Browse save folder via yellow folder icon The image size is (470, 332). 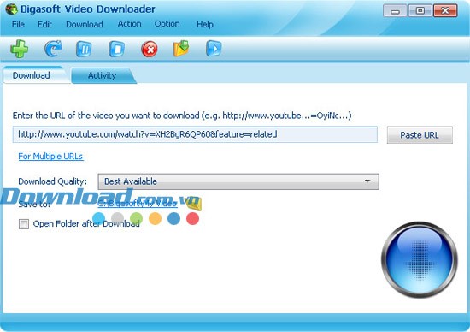(194, 204)
